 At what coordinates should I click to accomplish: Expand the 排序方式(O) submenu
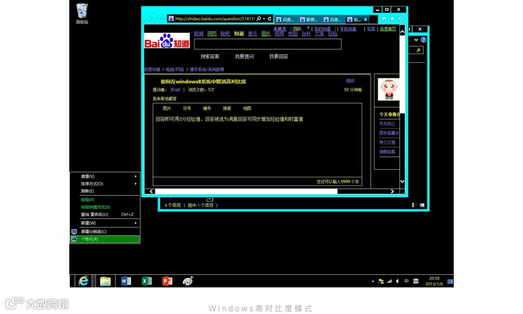coord(105,184)
